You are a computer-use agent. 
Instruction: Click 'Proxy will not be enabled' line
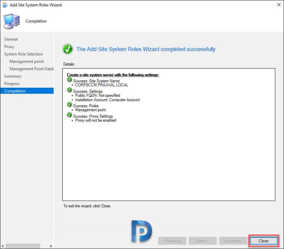96,120
